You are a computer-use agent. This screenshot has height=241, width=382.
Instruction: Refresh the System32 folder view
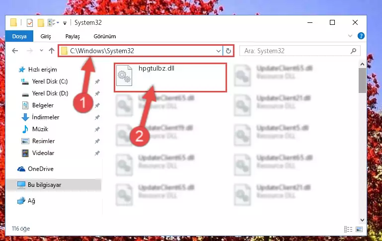pos(229,51)
